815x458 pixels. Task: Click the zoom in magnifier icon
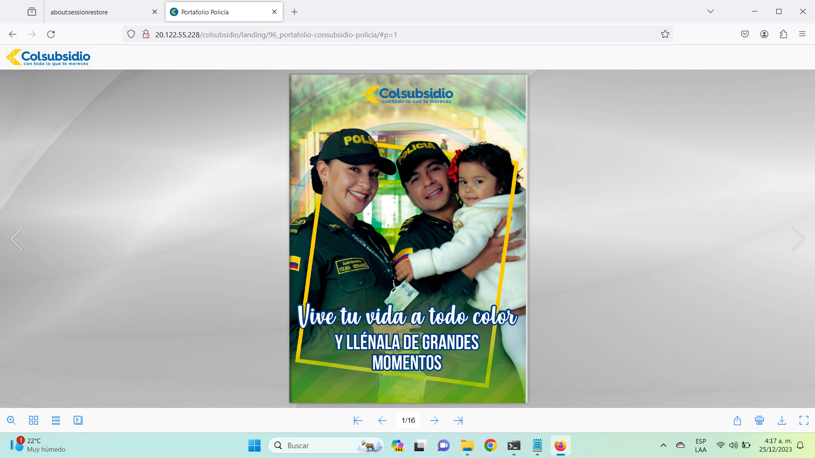[11, 420]
